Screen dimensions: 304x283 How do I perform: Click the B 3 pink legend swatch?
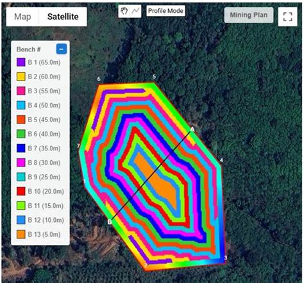pyautogui.click(x=21, y=91)
